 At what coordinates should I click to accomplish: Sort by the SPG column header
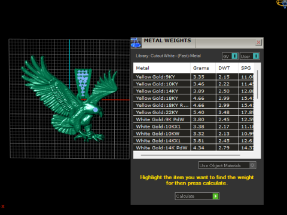tap(246, 68)
